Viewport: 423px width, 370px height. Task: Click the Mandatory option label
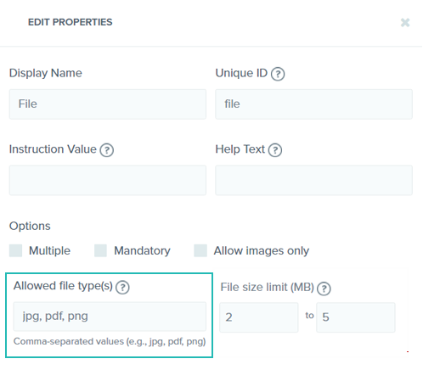click(142, 251)
